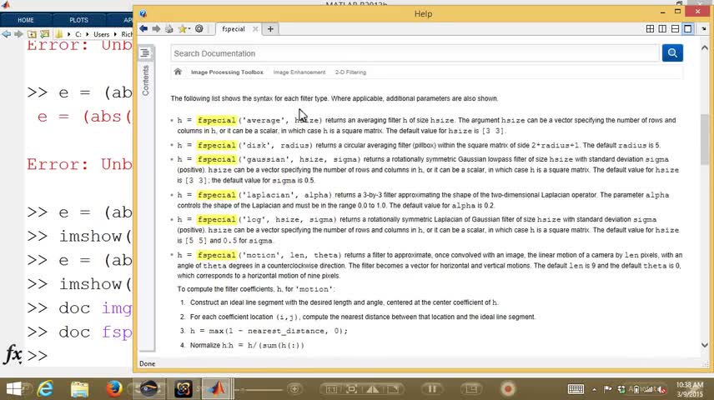Click the empty MATLAB command prompt
Image resolution: width=714 pixels, height=400 pixels.
(82, 355)
